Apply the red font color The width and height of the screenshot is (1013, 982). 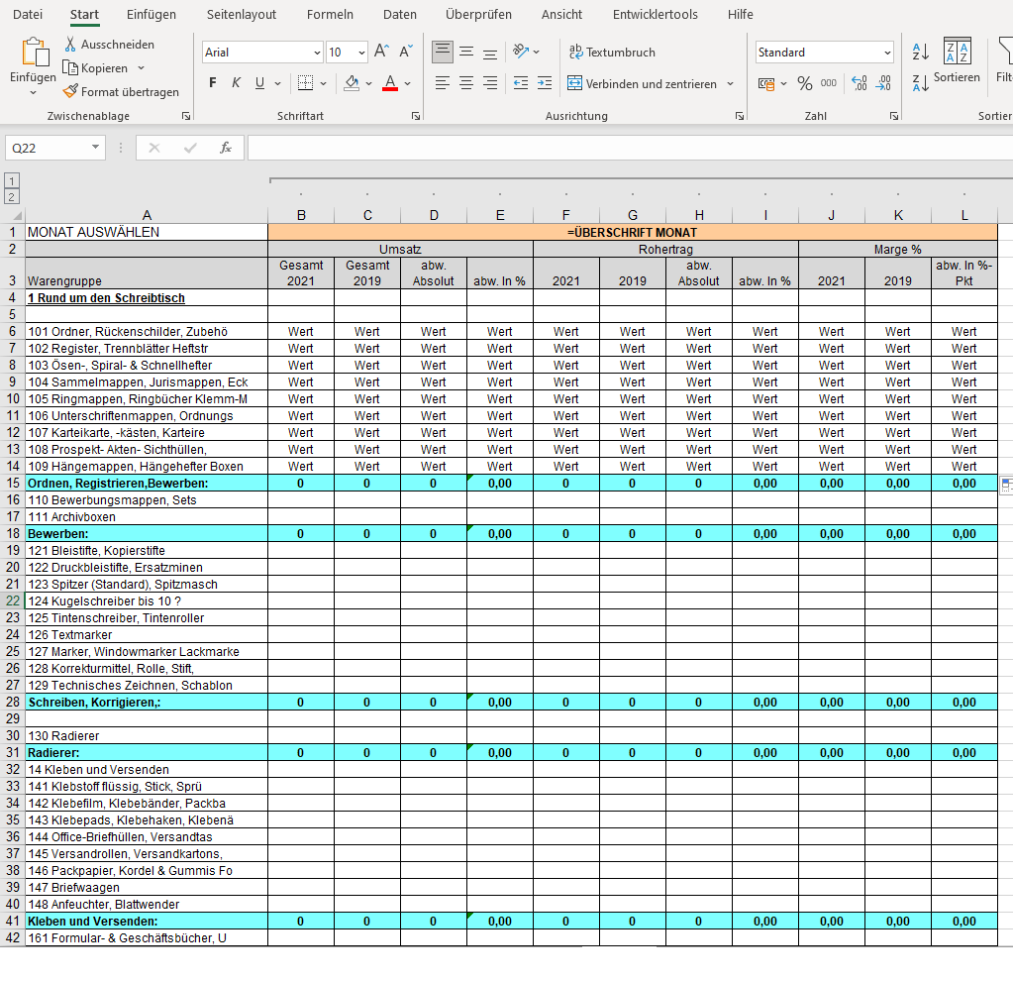[390, 83]
